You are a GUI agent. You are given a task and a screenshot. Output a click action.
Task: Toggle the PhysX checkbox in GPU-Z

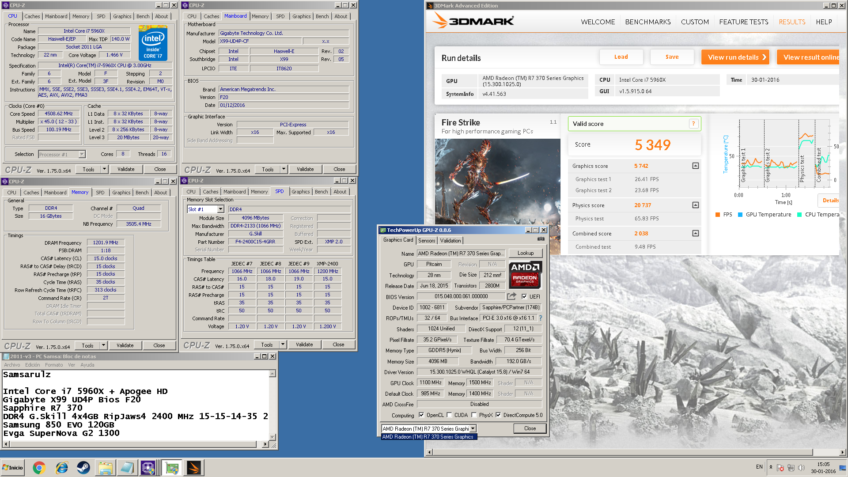point(474,415)
